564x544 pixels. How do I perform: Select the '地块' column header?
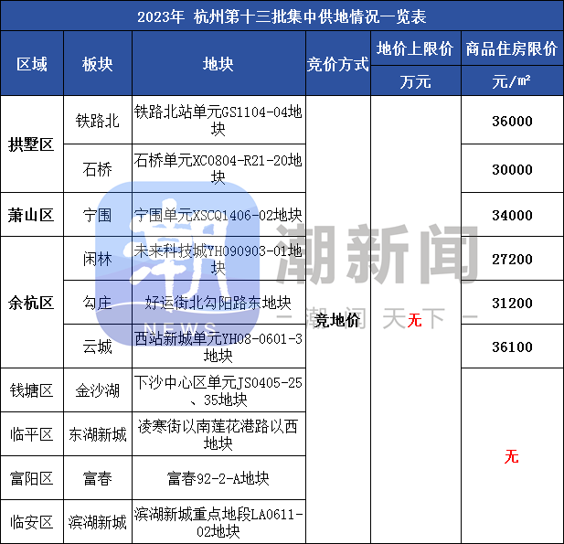click(x=218, y=64)
